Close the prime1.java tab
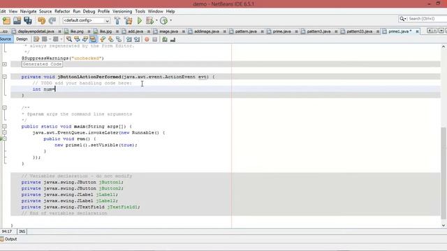Viewport: 447px width, 251px height. point(417,31)
